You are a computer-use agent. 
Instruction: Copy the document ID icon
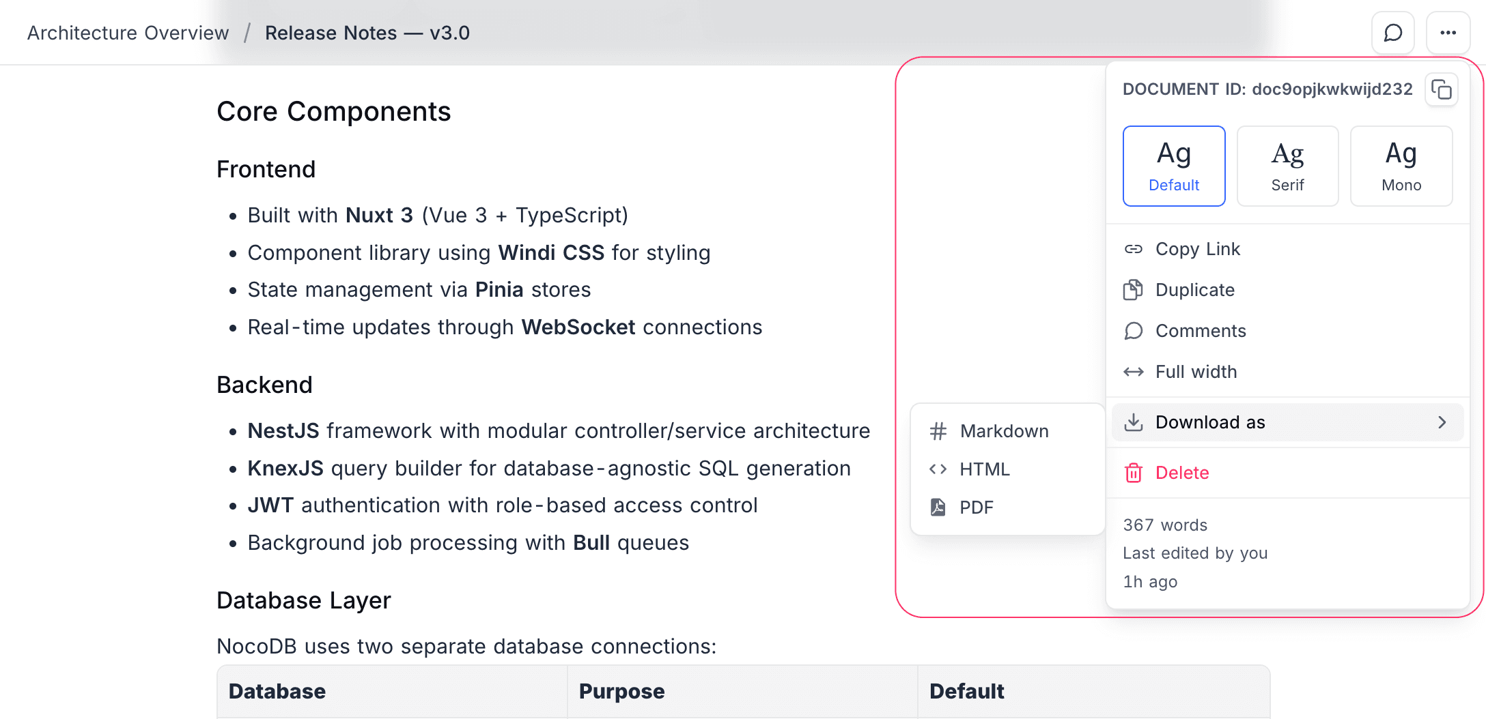(x=1441, y=89)
